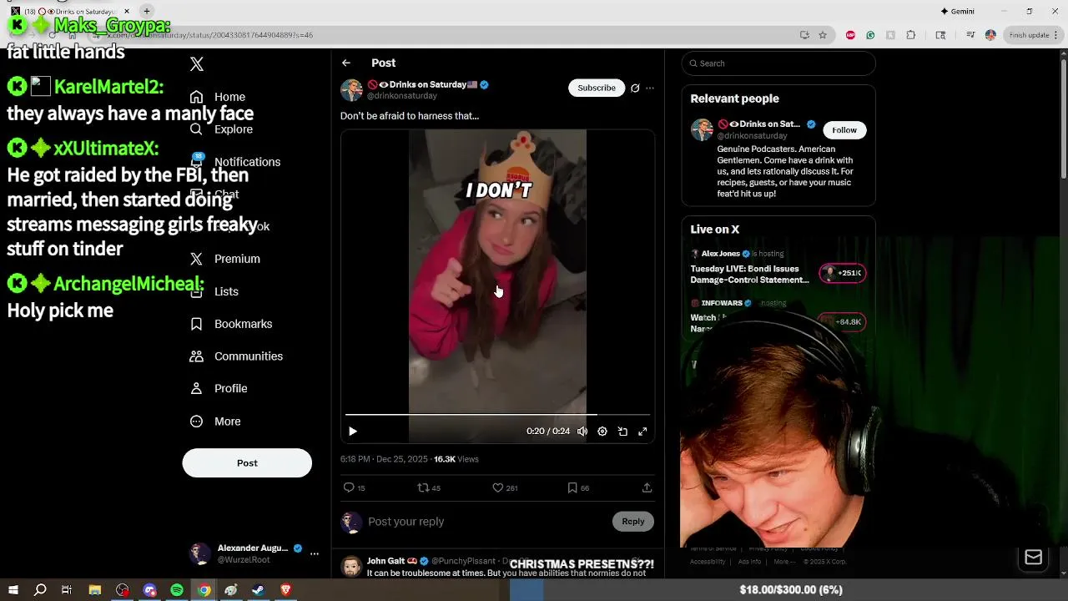The width and height of the screenshot is (1068, 601).
Task: Click the Grok icon next to Subscribe
Action: (x=635, y=88)
